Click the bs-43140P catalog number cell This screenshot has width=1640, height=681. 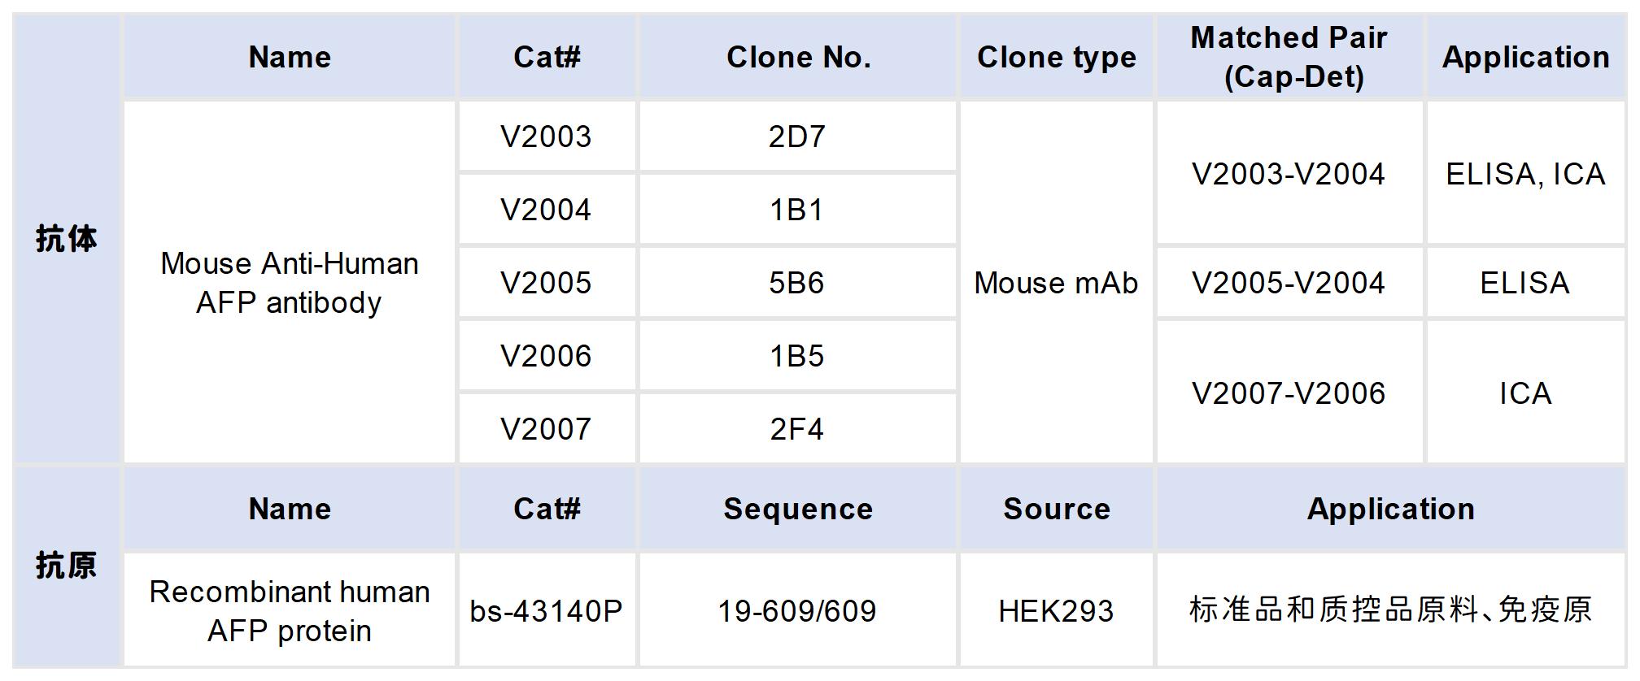[546, 611]
